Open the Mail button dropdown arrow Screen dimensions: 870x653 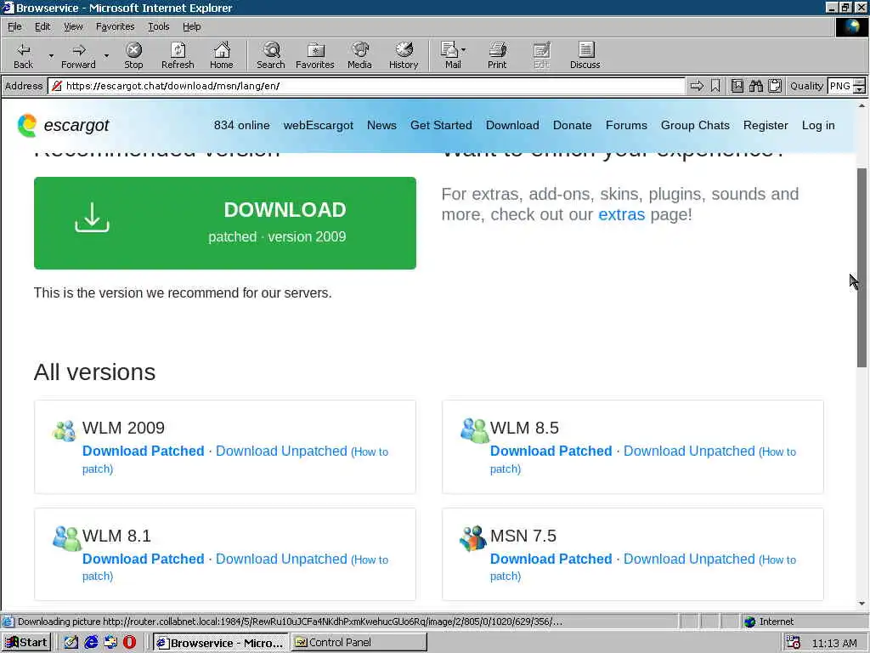tap(463, 50)
